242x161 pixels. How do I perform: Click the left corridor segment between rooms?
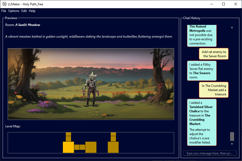(77, 147)
